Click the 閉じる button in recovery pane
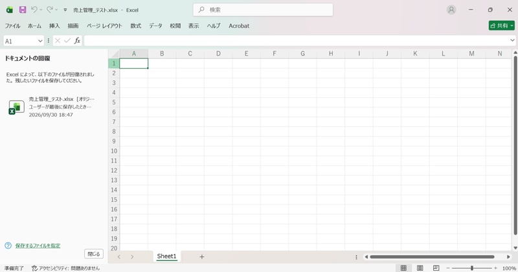 (94, 254)
